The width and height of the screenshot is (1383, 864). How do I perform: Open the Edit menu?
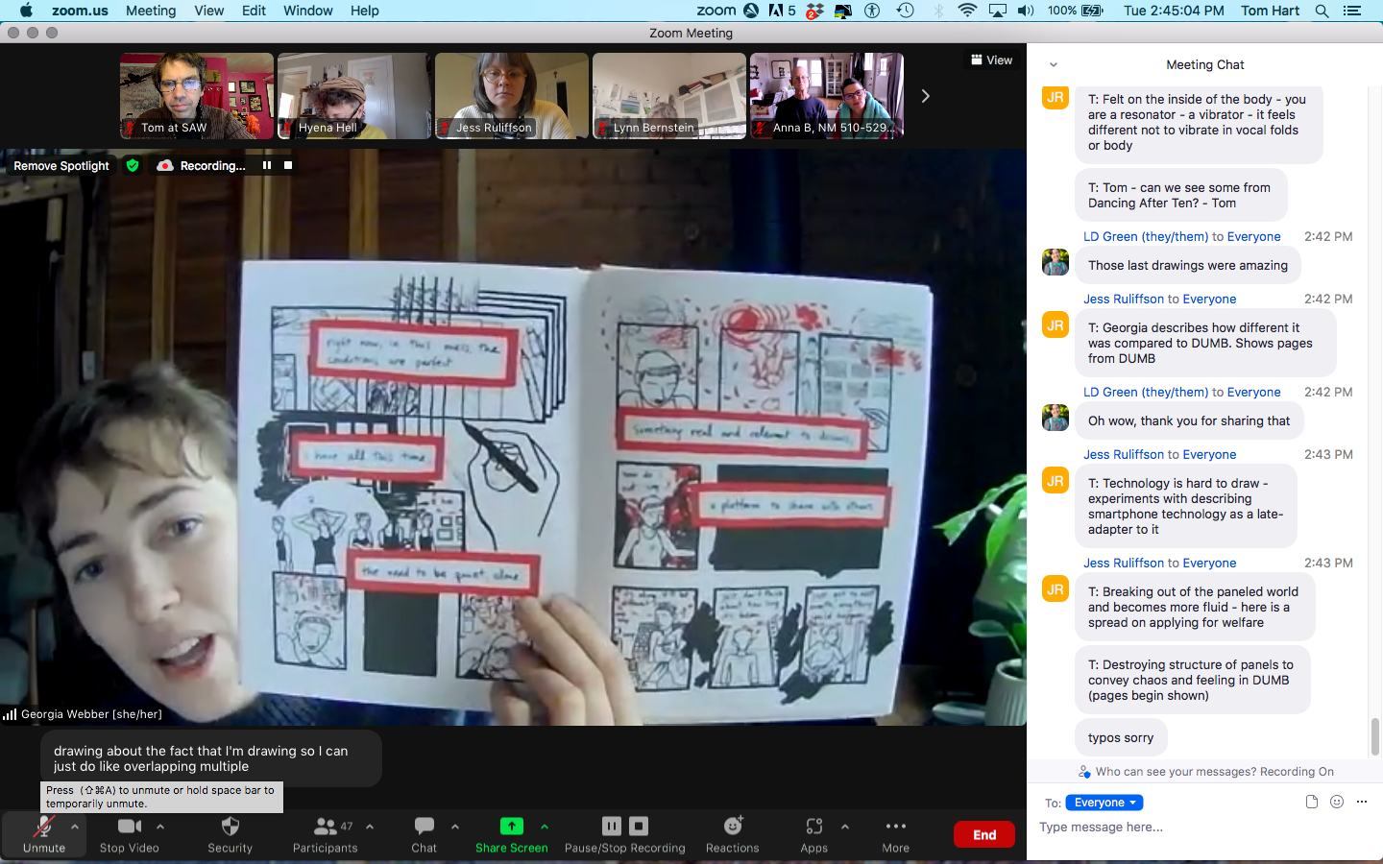[x=254, y=11]
